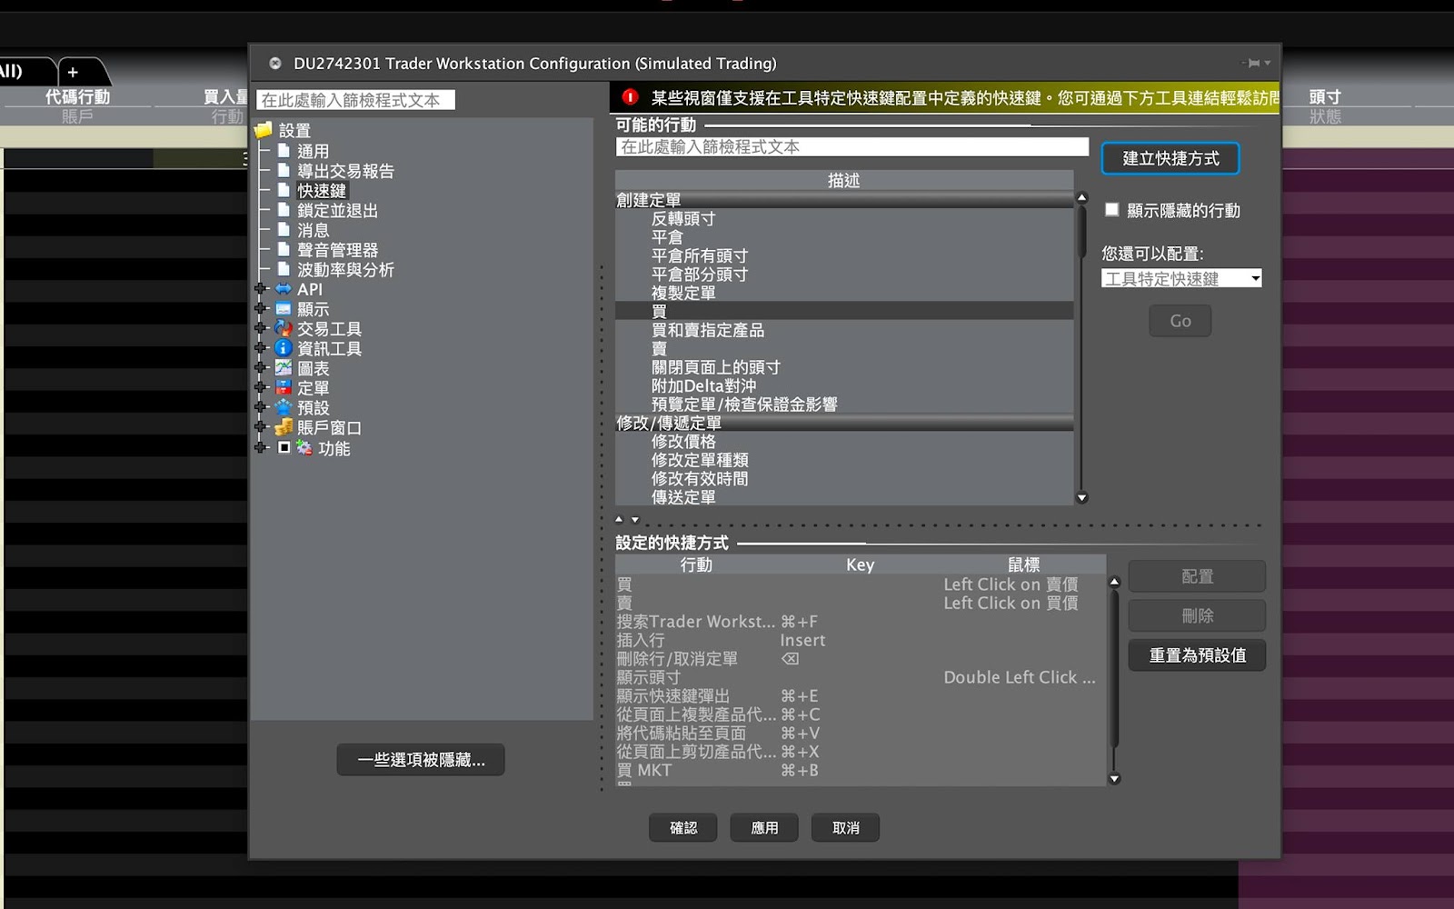Click the 資訊工具 info icon
This screenshot has width=1454, height=909.
[284, 348]
